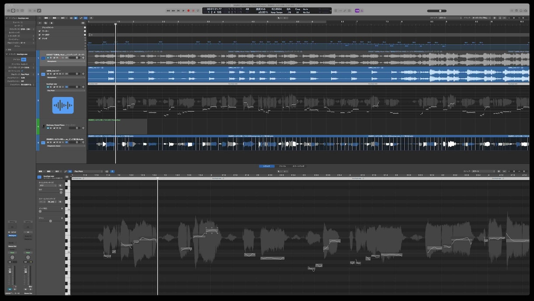534x301 pixels.
Task: Solo track 2 with its S button
Action: click(51, 74)
